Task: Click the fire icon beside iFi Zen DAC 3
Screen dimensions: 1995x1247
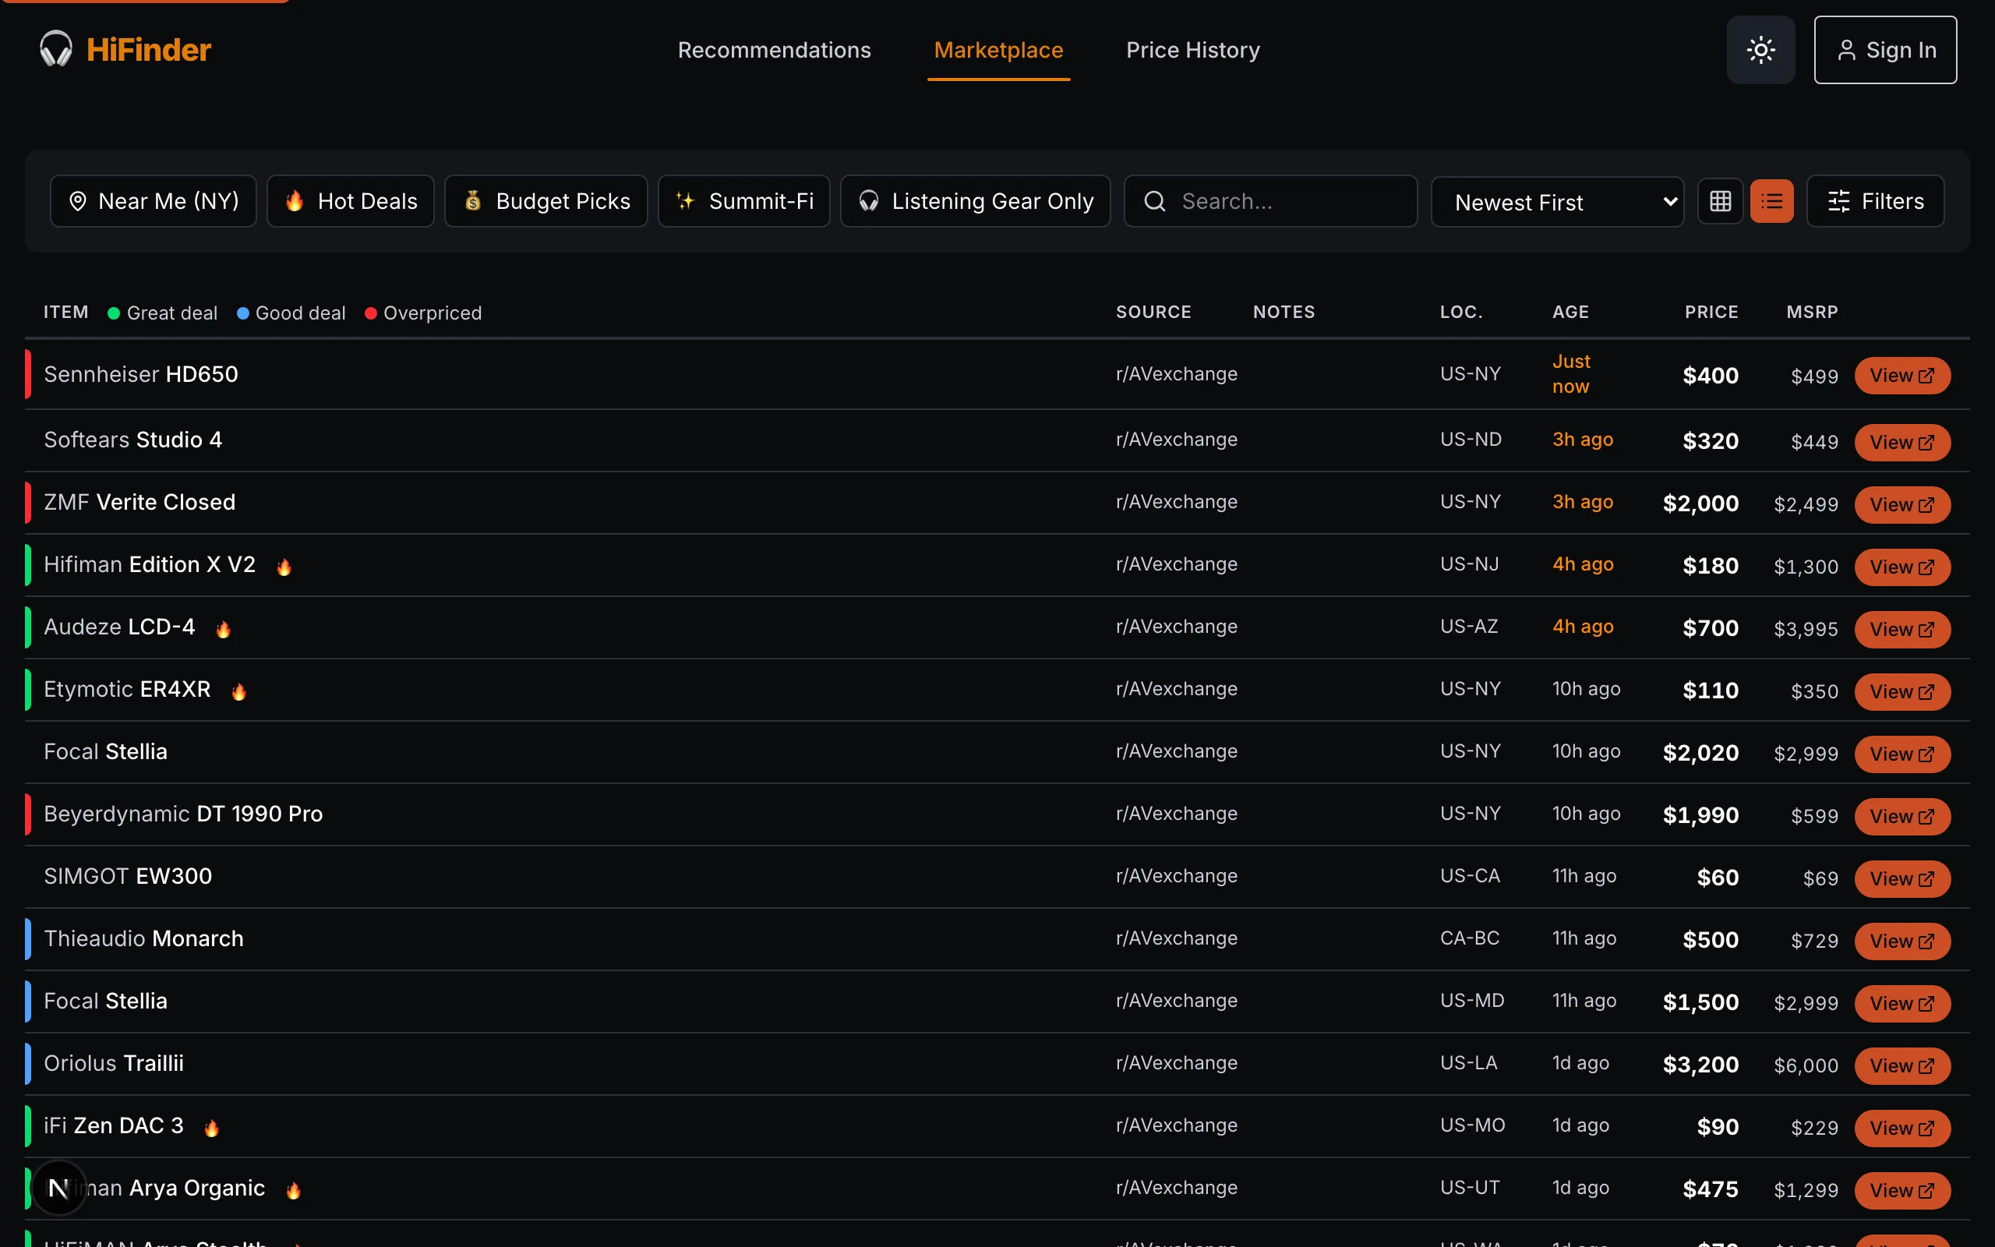Action: (211, 1128)
